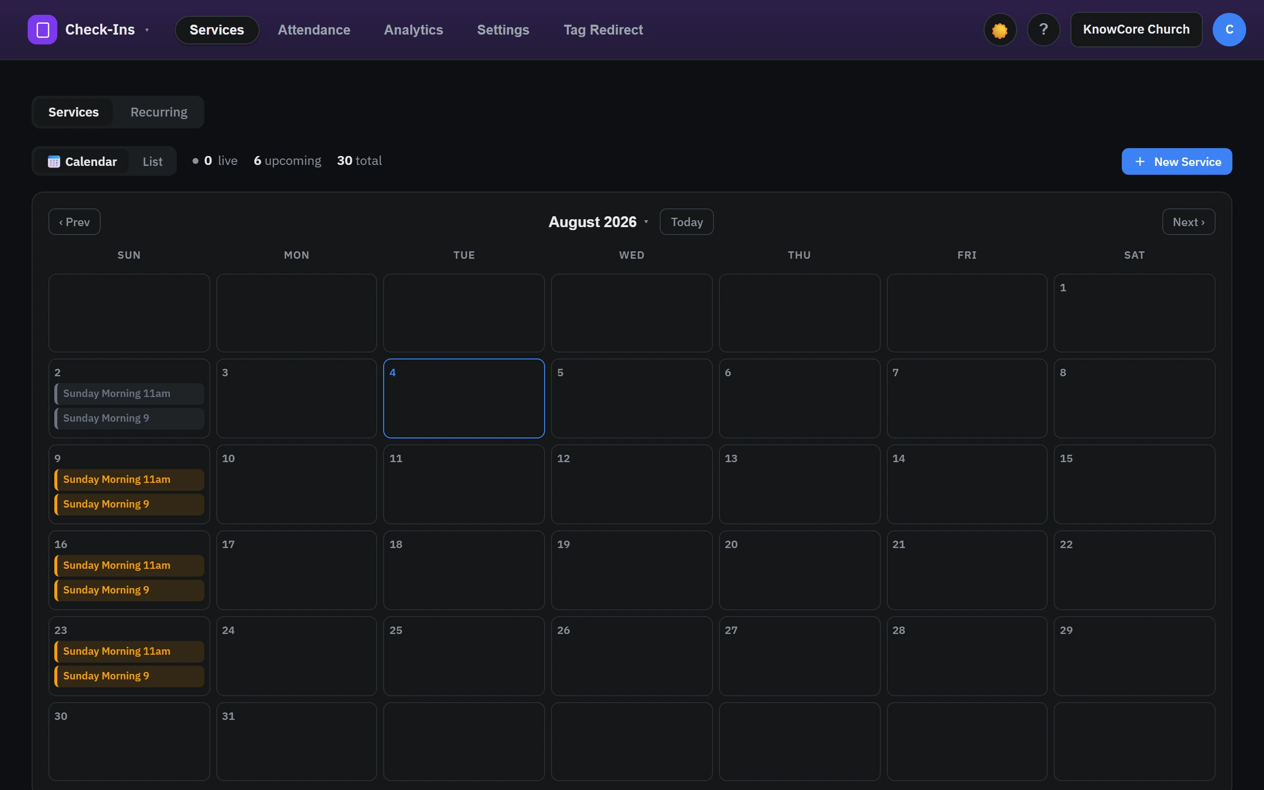Select the August 28 day cell

pyautogui.click(x=967, y=656)
